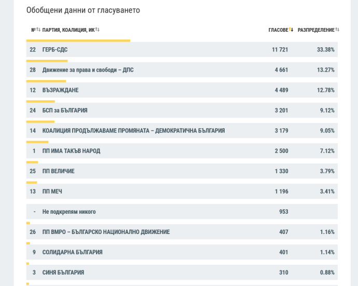Select ПП ВЕЛИЧИЕ party name

click(59, 171)
